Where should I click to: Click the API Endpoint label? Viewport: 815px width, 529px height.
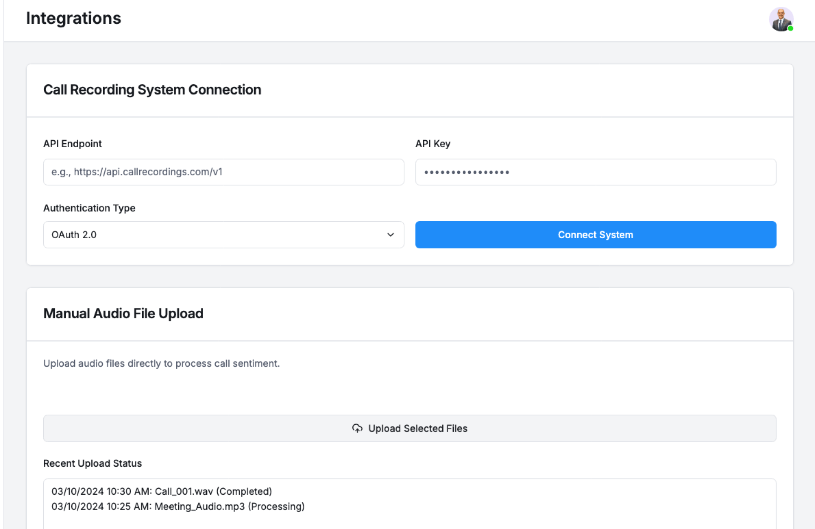pyautogui.click(x=72, y=144)
